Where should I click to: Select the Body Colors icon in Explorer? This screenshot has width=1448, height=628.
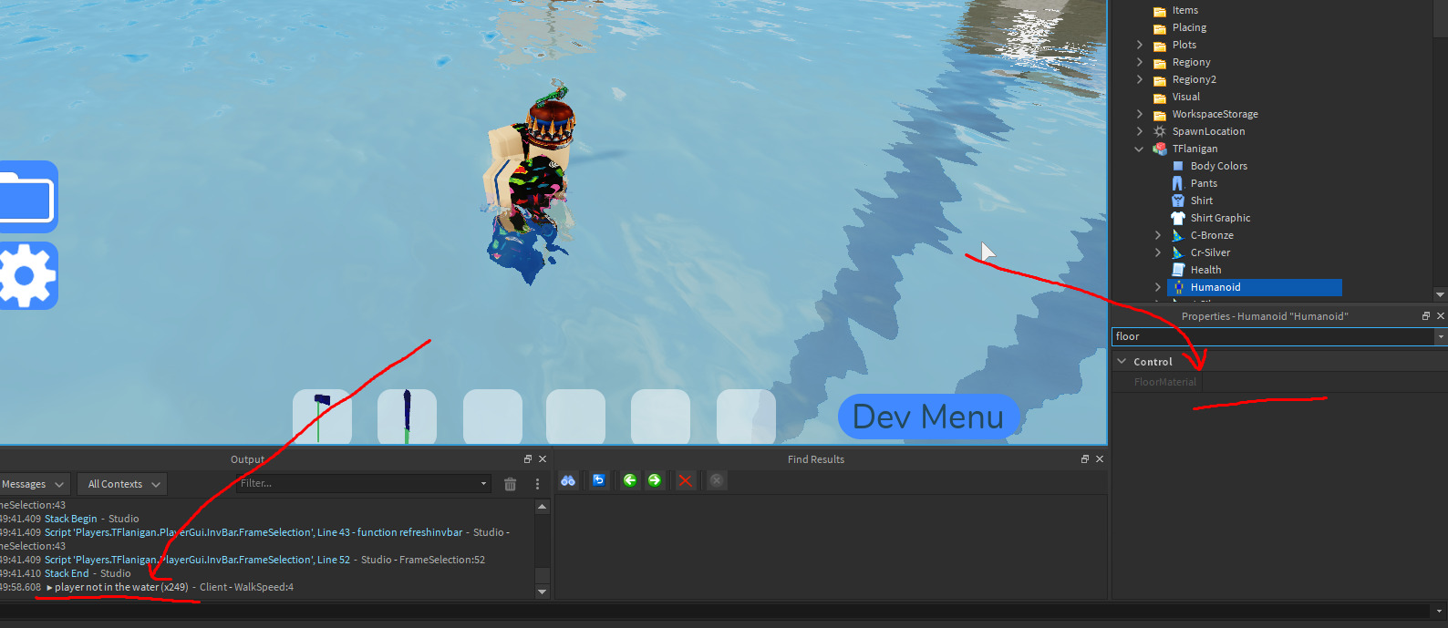pos(1178,166)
